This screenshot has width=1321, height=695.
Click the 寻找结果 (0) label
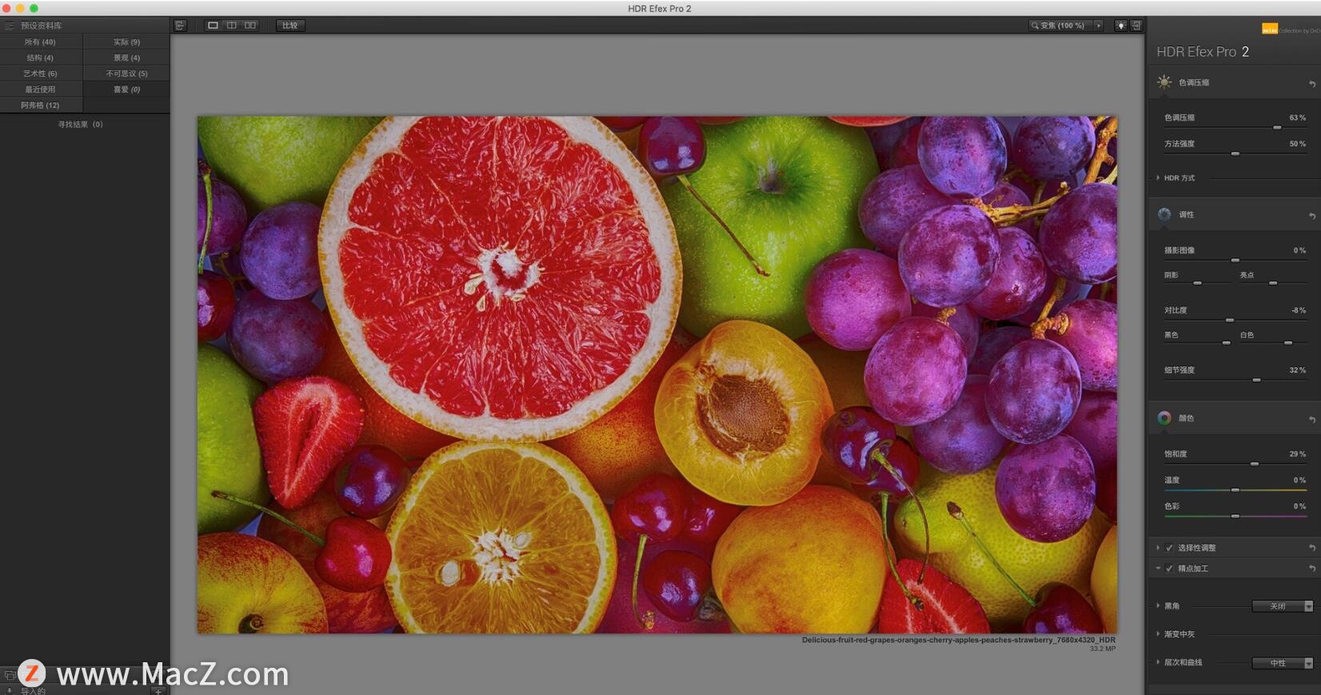pyautogui.click(x=80, y=125)
